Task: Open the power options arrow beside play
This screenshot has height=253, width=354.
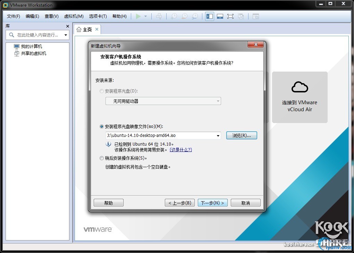Action: (x=146, y=16)
